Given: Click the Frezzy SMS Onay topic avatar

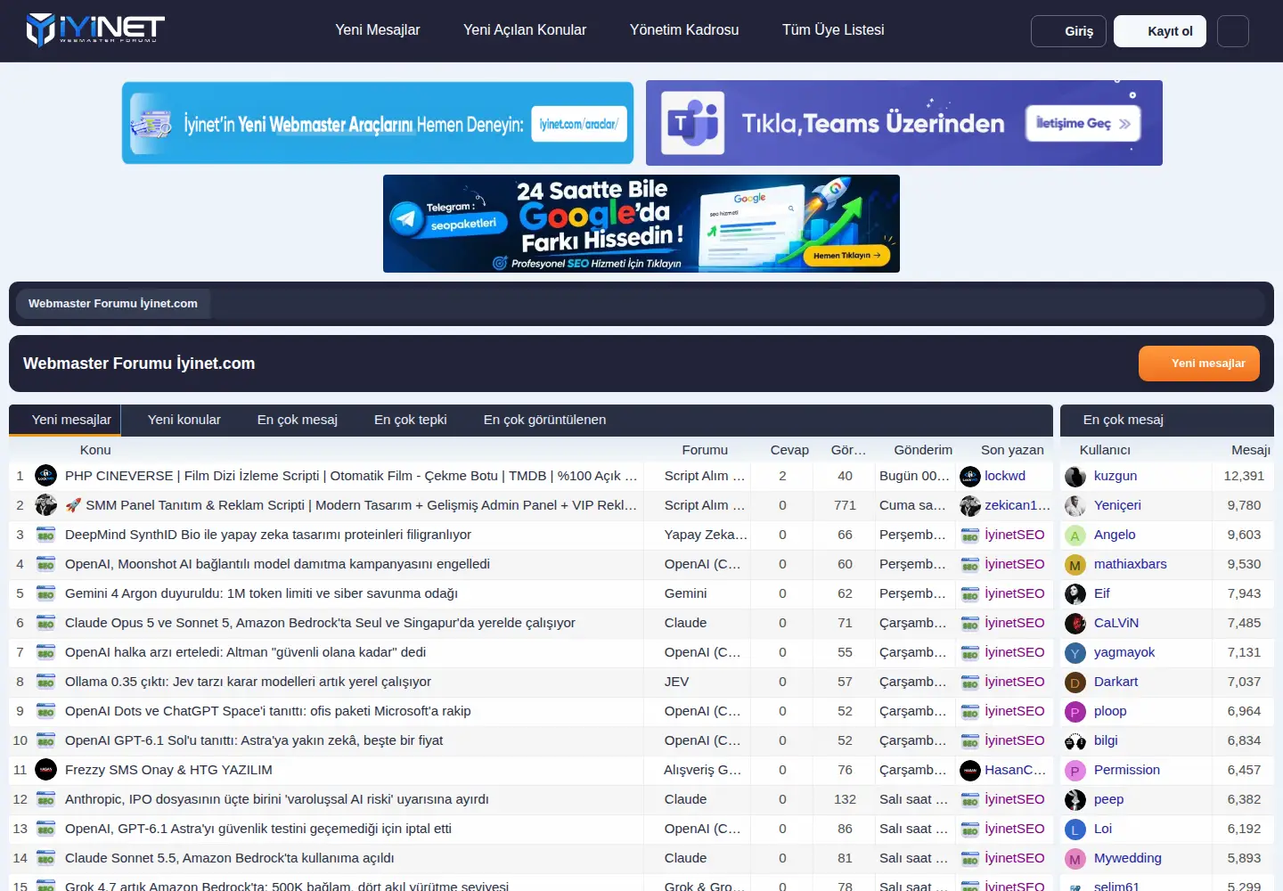Looking at the screenshot, I should 45,770.
